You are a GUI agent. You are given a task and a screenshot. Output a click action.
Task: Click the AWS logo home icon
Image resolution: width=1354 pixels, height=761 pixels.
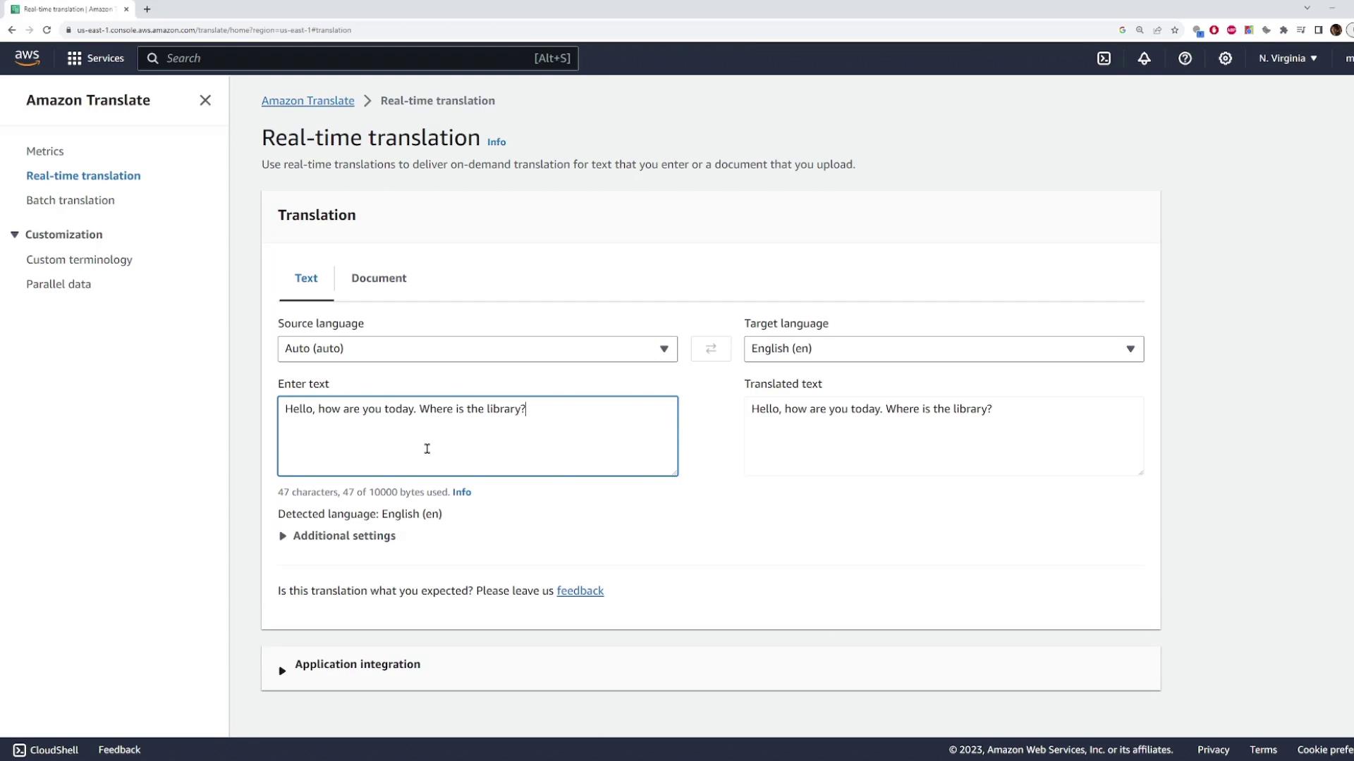pos(27,58)
